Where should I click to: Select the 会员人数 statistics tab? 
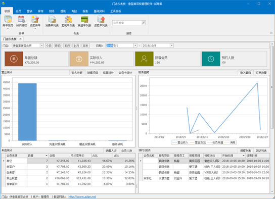click(126, 151)
